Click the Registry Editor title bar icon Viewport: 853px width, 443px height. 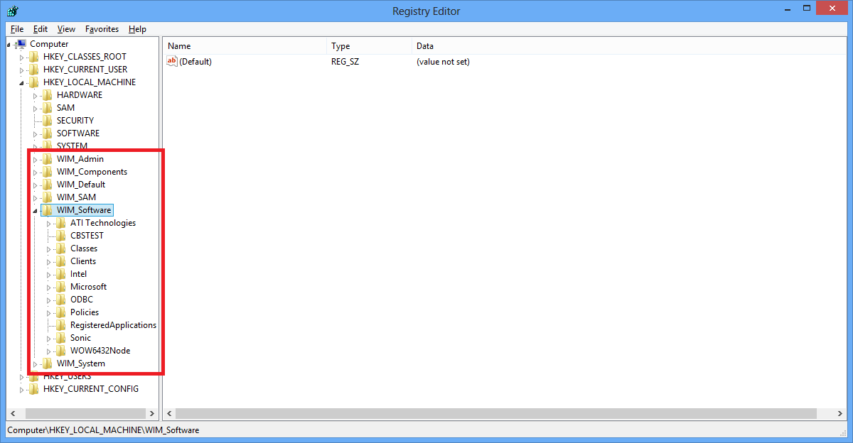(x=13, y=11)
